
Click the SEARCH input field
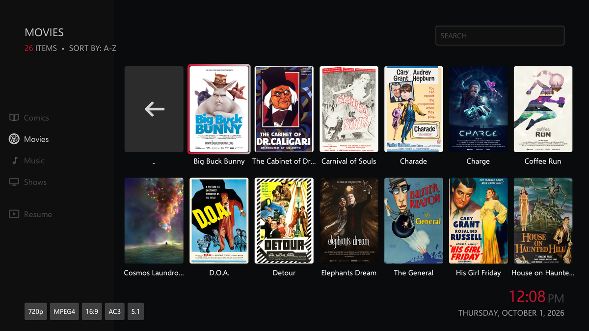click(500, 36)
